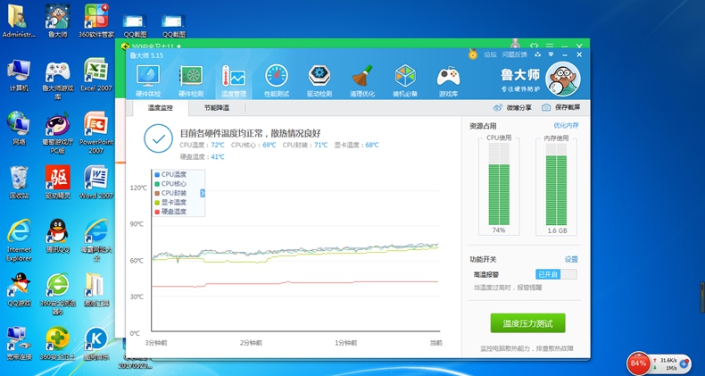Open the 游戏库 game controller icon
Screen dimensions: 705x376
[448, 78]
